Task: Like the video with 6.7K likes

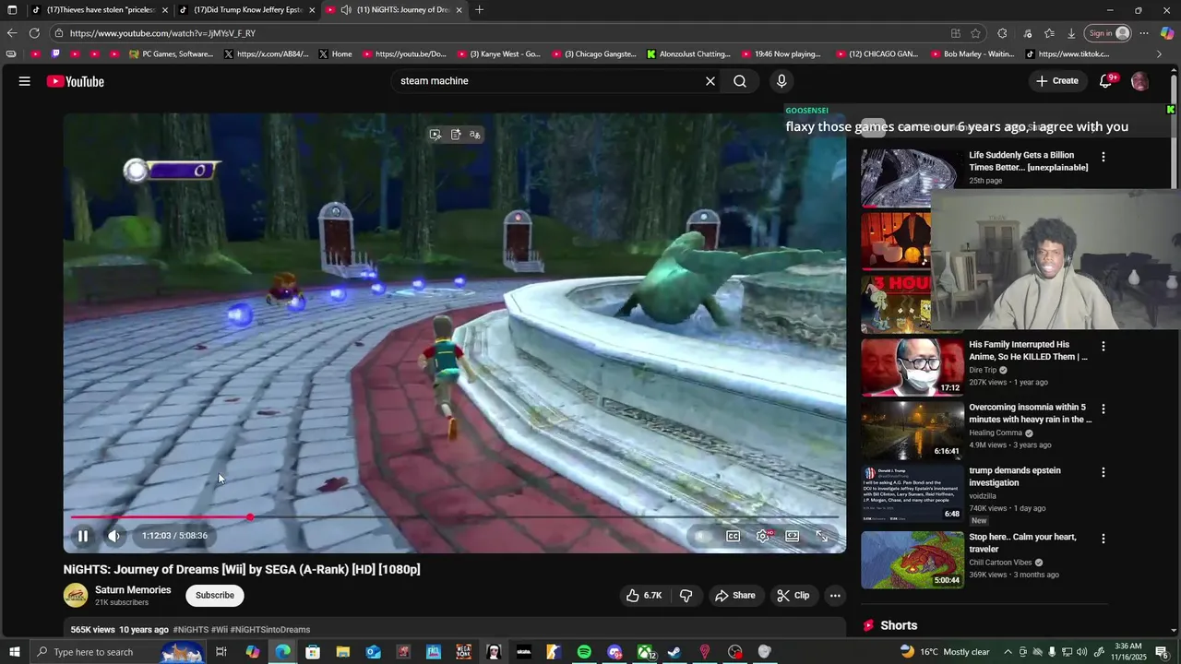Action: [644, 596]
